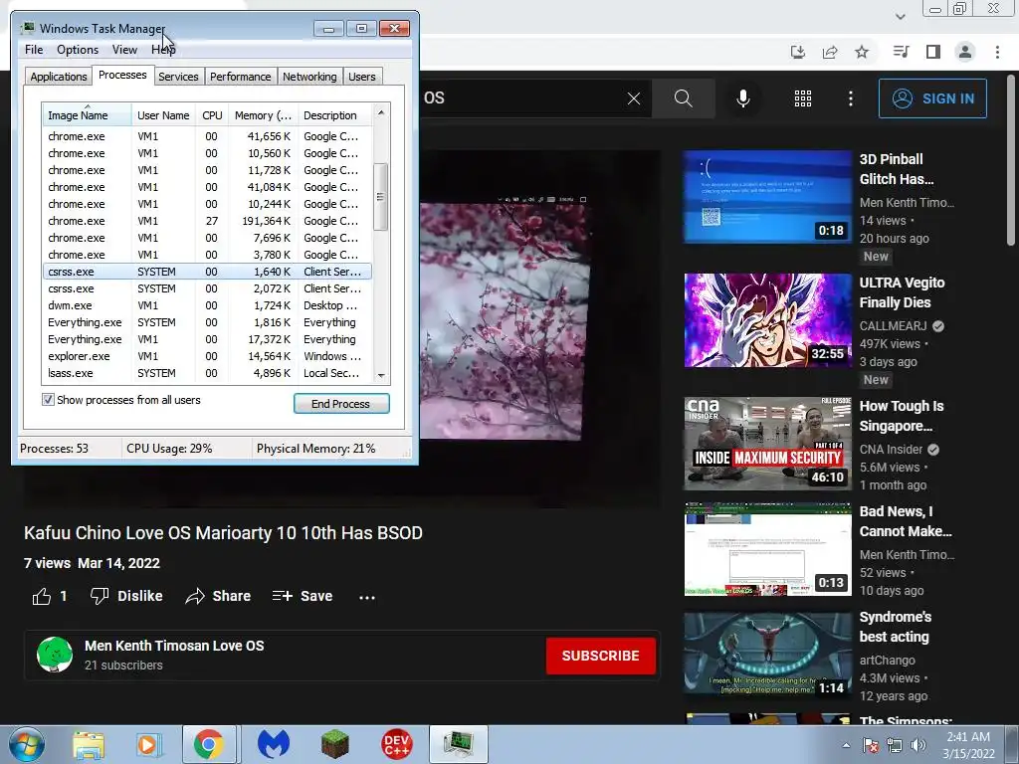
Task: Open Chrome media controls icon
Action: [901, 52]
